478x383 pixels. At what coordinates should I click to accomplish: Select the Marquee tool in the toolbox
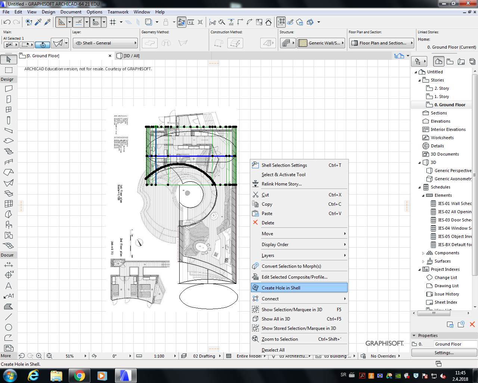pos(9,70)
